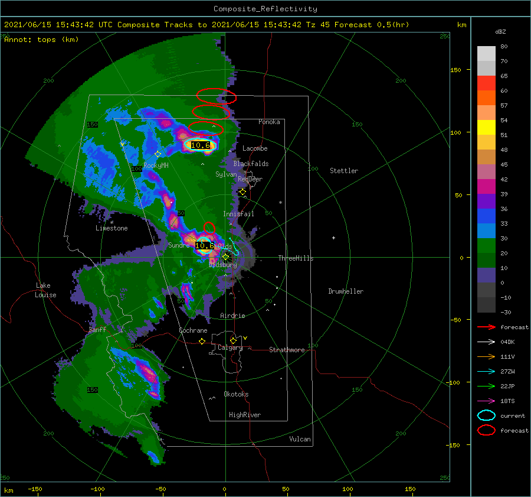Click the bright green swatch between 30 and 20 dBZ
Screen dimensions: 531x497
[x=486, y=246]
